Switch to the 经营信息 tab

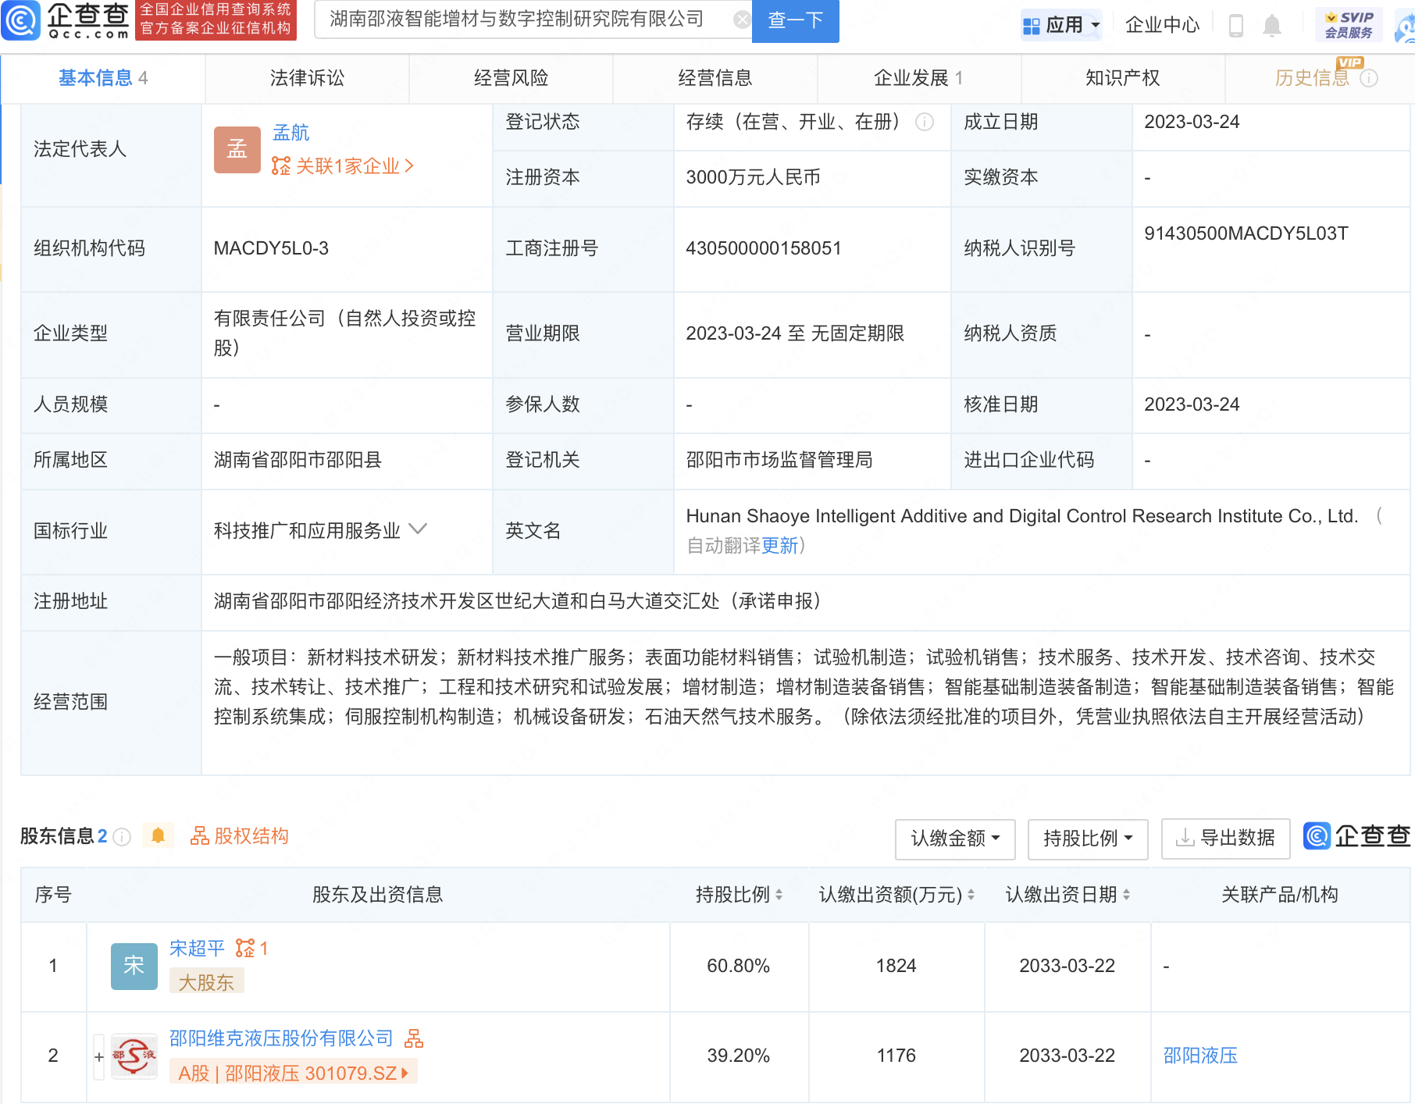[x=715, y=78]
